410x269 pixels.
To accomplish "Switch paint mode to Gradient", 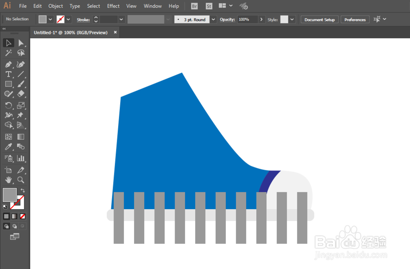I will (x=15, y=216).
